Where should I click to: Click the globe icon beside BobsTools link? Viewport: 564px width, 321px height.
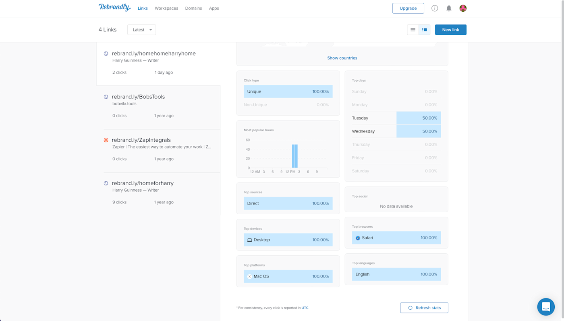(x=106, y=97)
